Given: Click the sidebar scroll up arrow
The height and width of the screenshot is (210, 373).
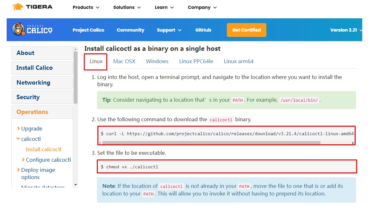Looking at the screenshot, I should (x=76, y=49).
